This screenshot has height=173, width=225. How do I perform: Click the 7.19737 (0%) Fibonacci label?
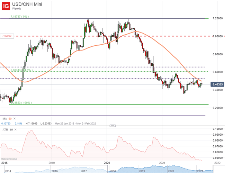pos(20,17)
